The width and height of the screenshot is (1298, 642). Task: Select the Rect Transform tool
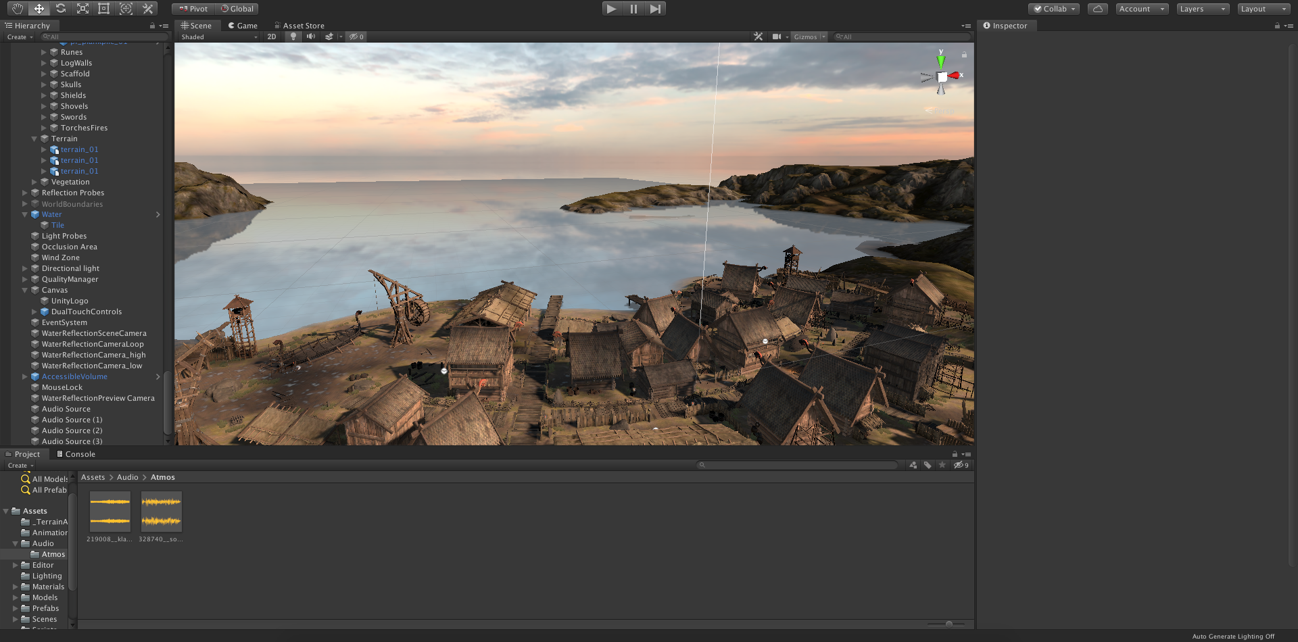click(104, 9)
